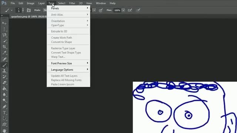237x133 pixels.
Task: Select the Quick Selection tool
Action: (4, 41)
